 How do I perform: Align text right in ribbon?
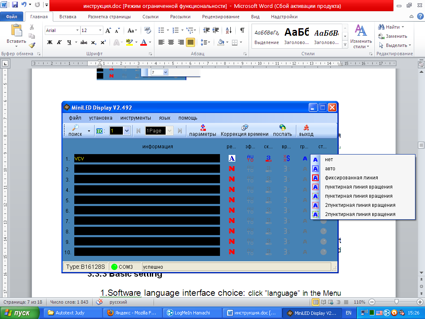pos(181,42)
